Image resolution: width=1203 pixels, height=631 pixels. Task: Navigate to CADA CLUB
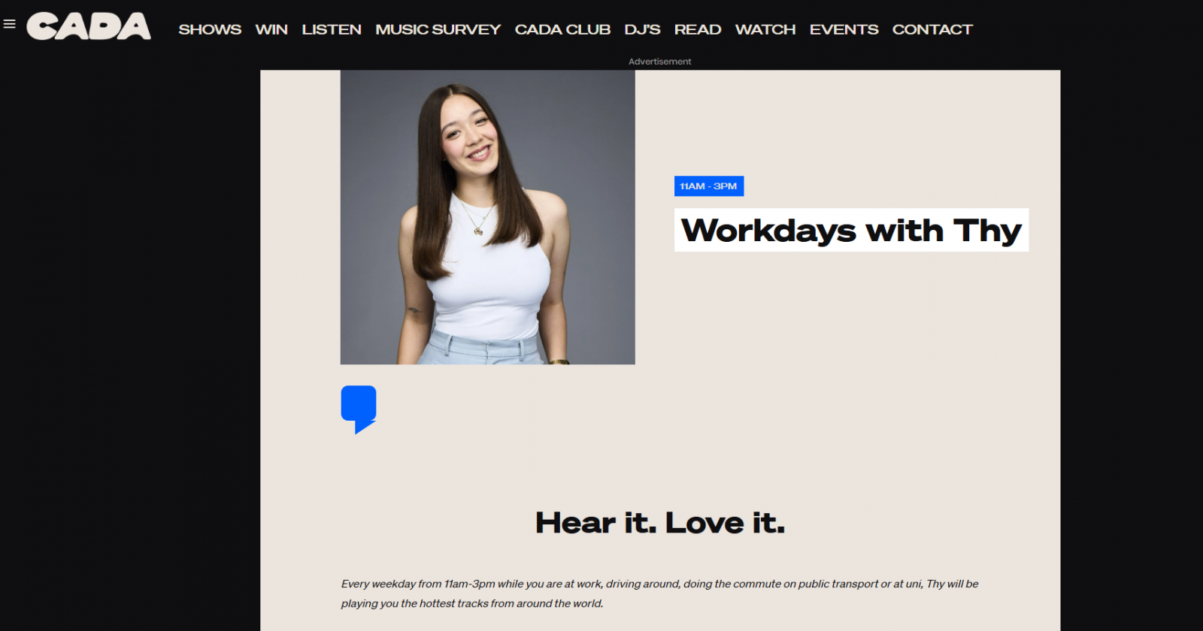(x=562, y=29)
